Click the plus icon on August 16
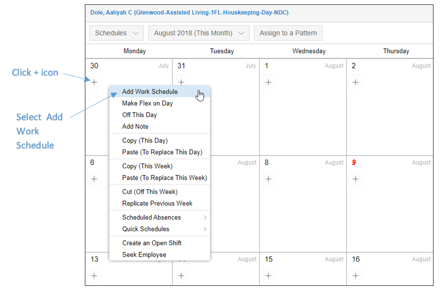This screenshot has height=292, width=441. point(356,276)
